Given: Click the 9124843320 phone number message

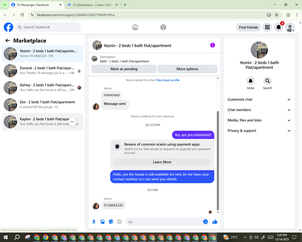Looking at the screenshot, I should [114, 205].
